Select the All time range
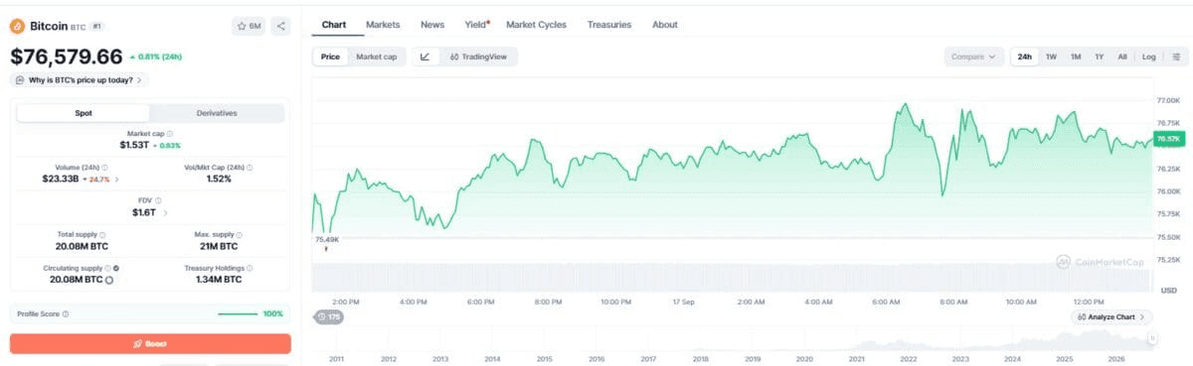 tap(1122, 57)
